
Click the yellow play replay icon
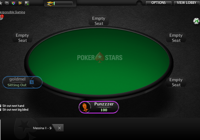(x=20, y=3)
